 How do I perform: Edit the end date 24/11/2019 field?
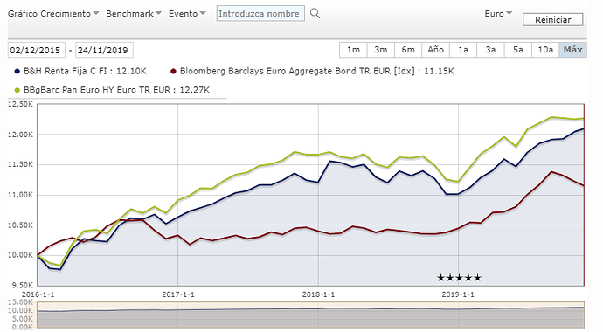pyautogui.click(x=104, y=50)
